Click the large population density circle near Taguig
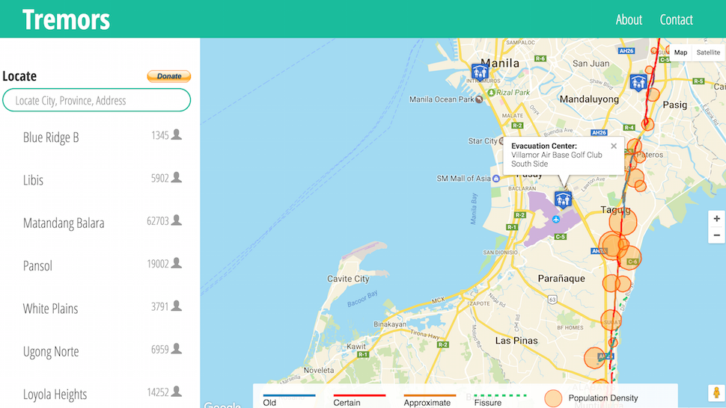Viewport: 726px width, 408px height. (x=622, y=222)
